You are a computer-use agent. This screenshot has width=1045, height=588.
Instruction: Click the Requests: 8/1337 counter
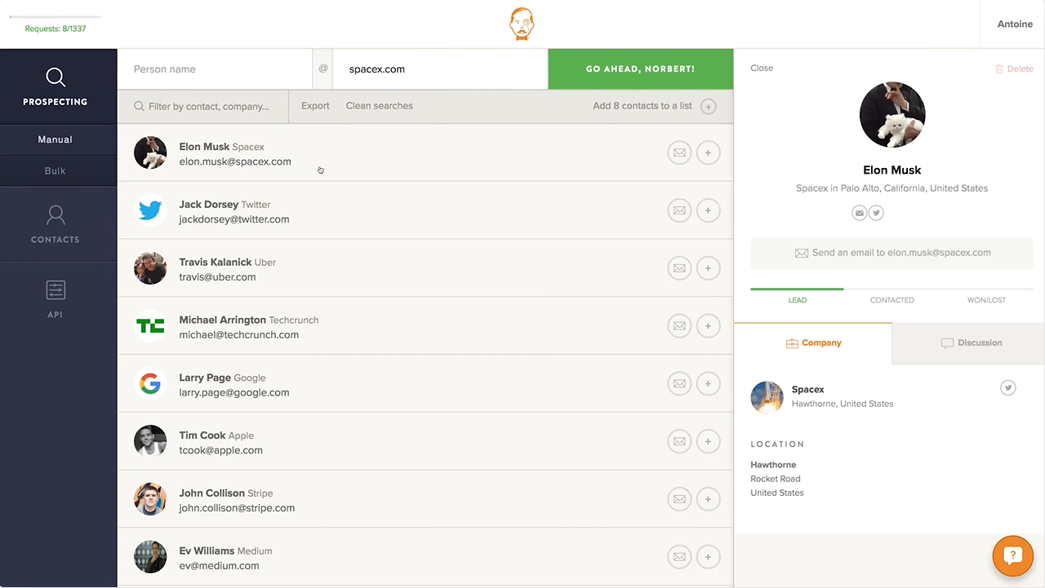[56, 29]
